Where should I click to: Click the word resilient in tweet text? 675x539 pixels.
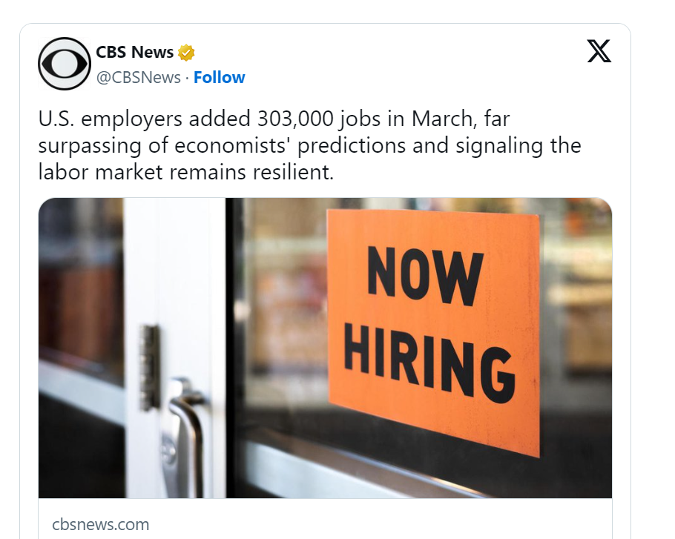(x=293, y=172)
